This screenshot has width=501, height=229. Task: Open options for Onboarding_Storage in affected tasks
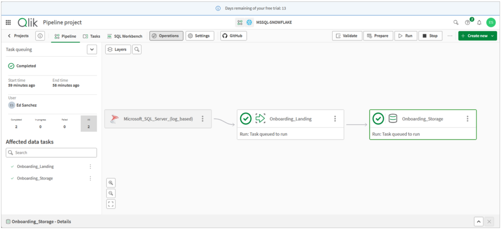(91, 178)
